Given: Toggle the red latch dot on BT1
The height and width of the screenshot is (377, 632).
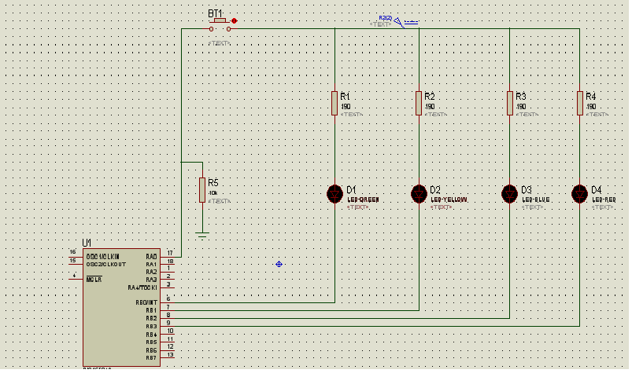Looking at the screenshot, I should click(235, 21).
